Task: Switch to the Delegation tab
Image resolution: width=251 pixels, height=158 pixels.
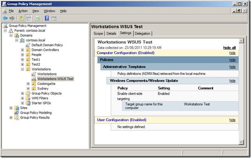Action: (143, 34)
